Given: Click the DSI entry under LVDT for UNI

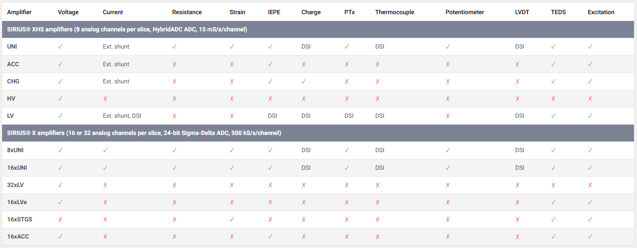Looking at the screenshot, I should (520, 47).
